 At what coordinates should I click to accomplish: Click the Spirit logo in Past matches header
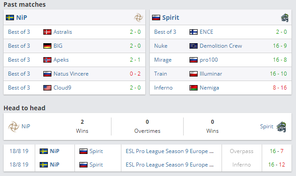[x=285, y=18]
